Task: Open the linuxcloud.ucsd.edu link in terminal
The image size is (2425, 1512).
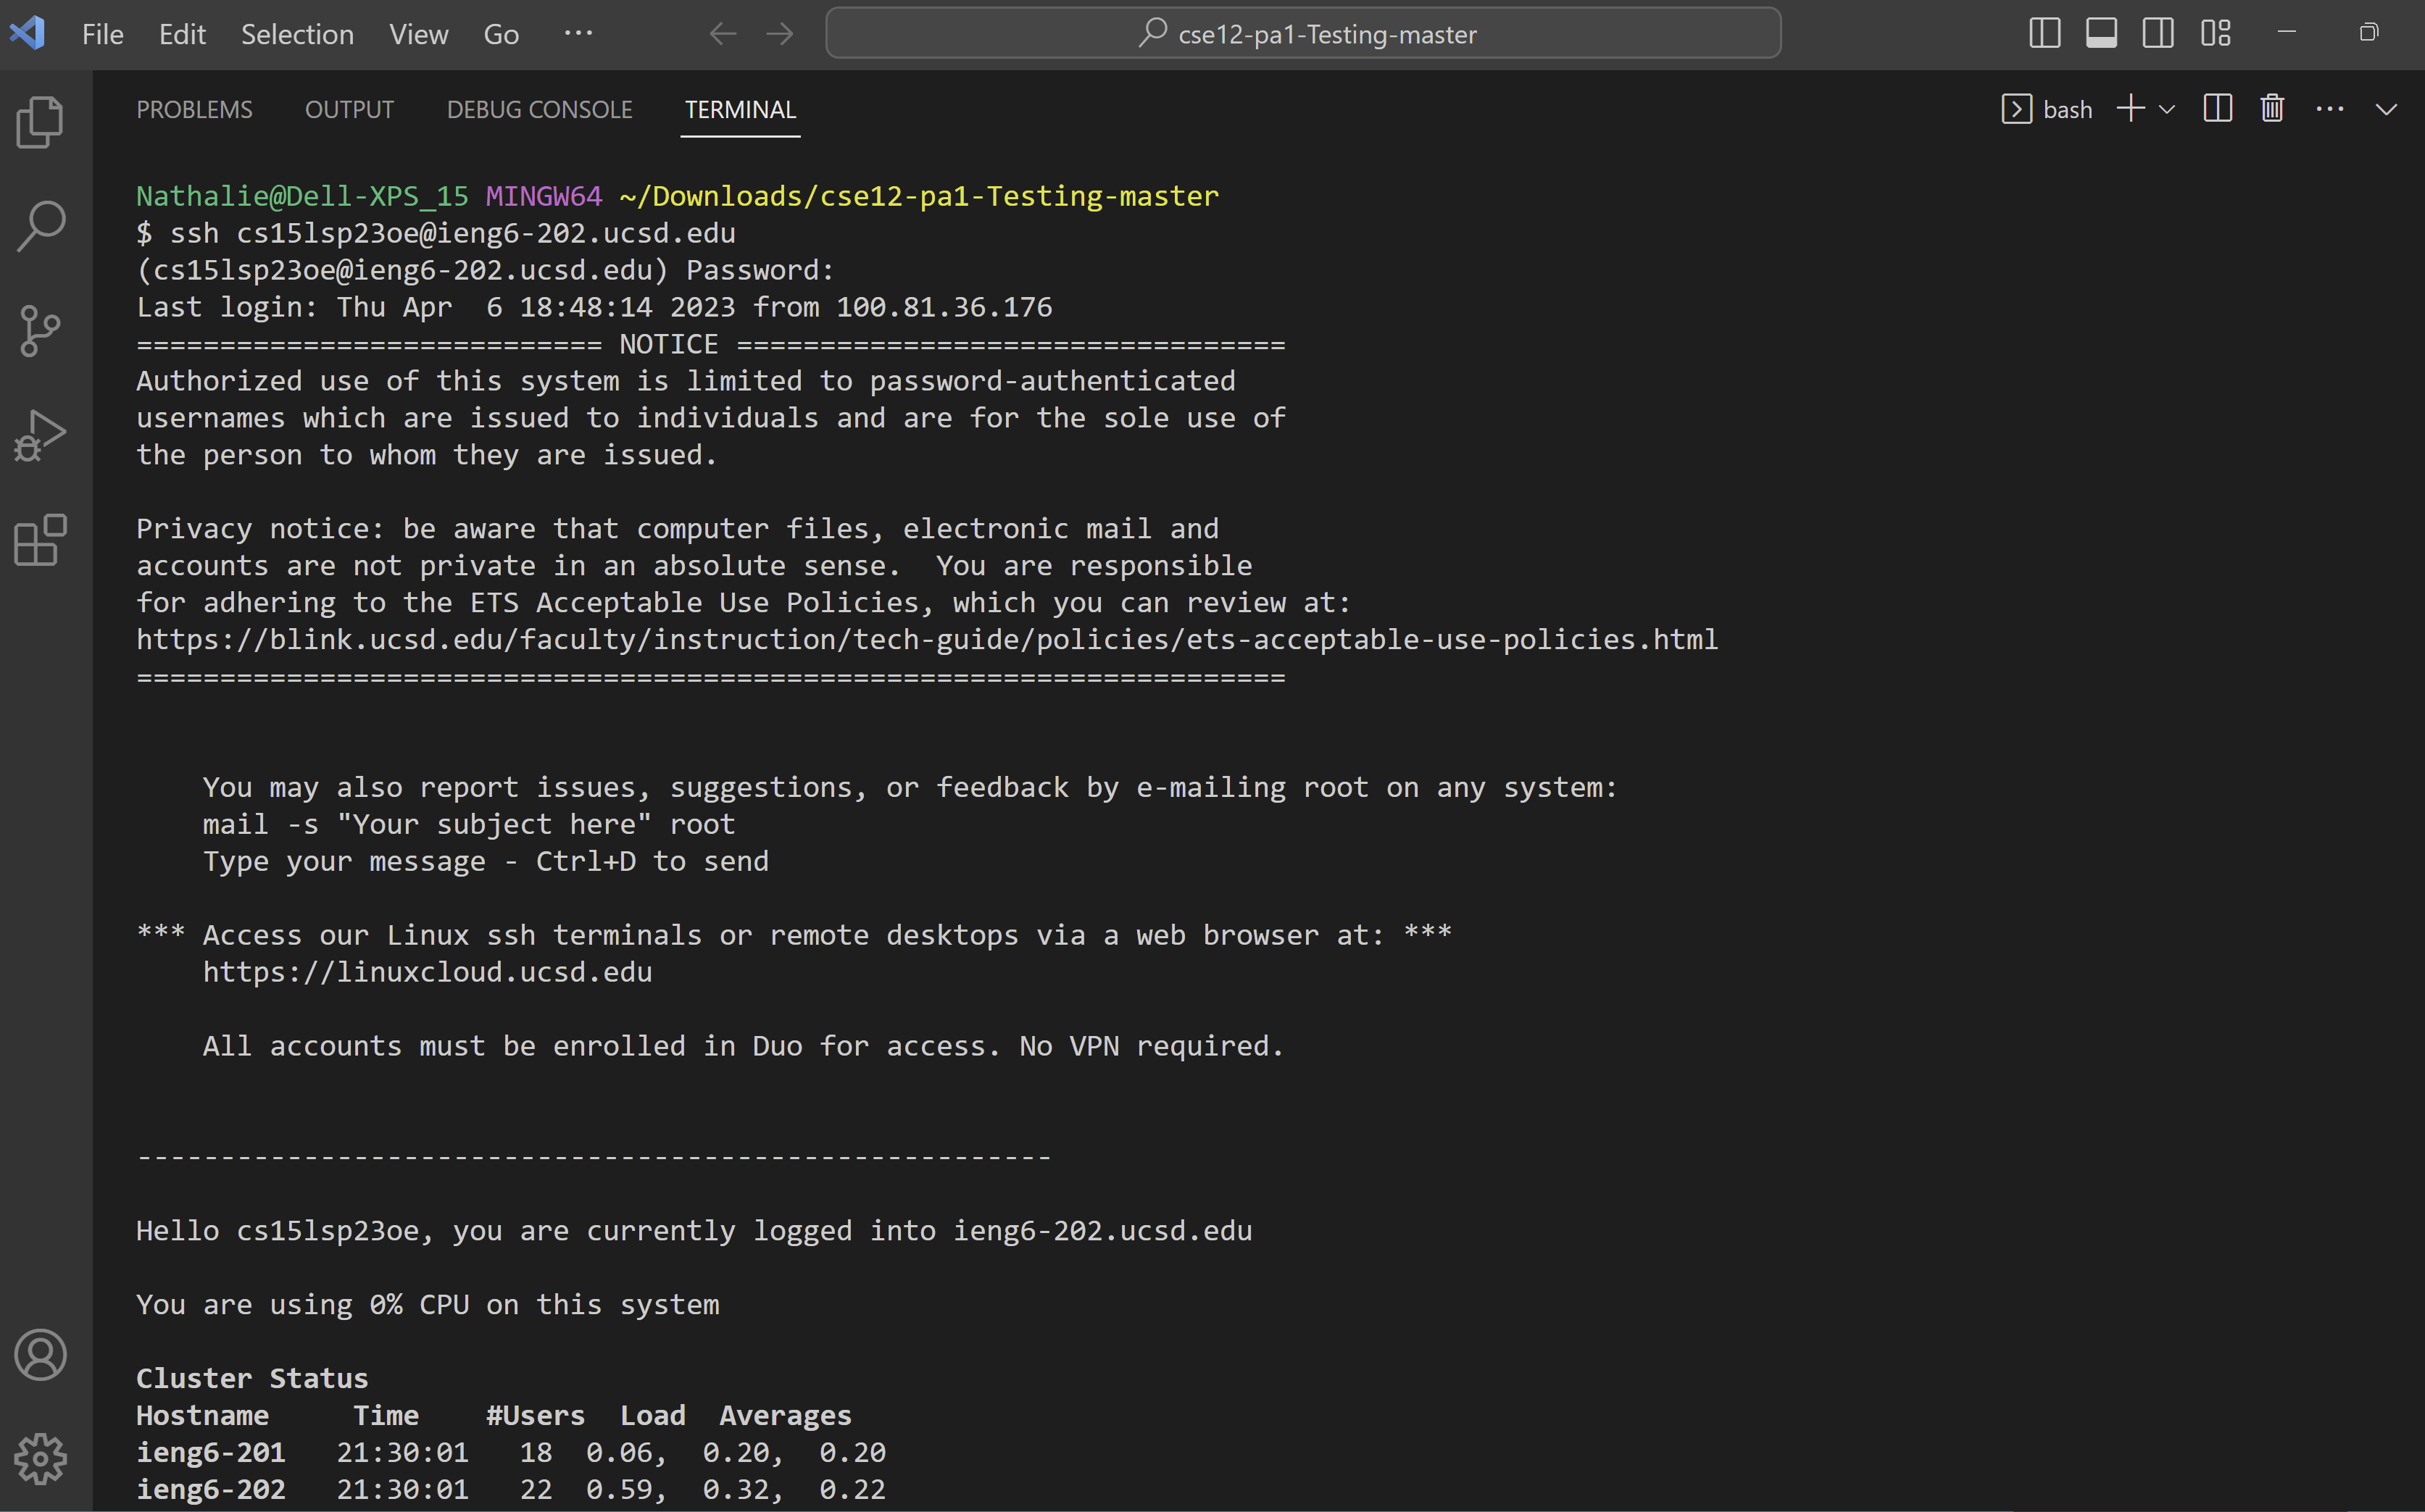Action: point(427,972)
